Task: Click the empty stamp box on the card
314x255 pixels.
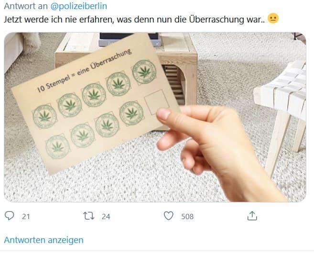Action: 156,102
